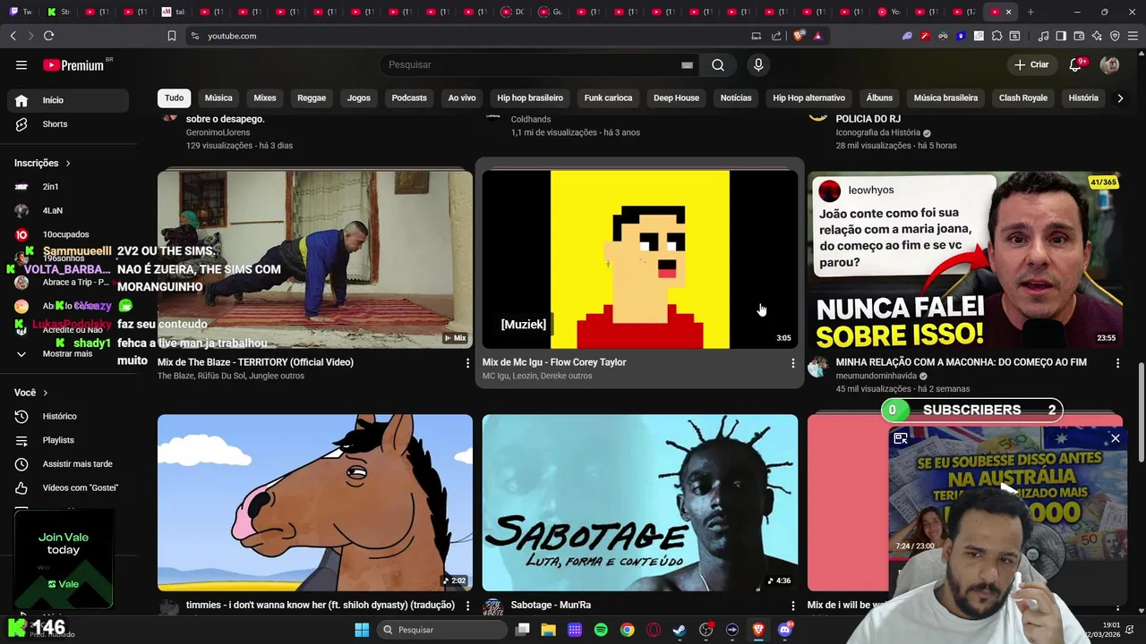The image size is (1146, 644).
Task: Start voice search with the microphone
Action: [758, 64]
